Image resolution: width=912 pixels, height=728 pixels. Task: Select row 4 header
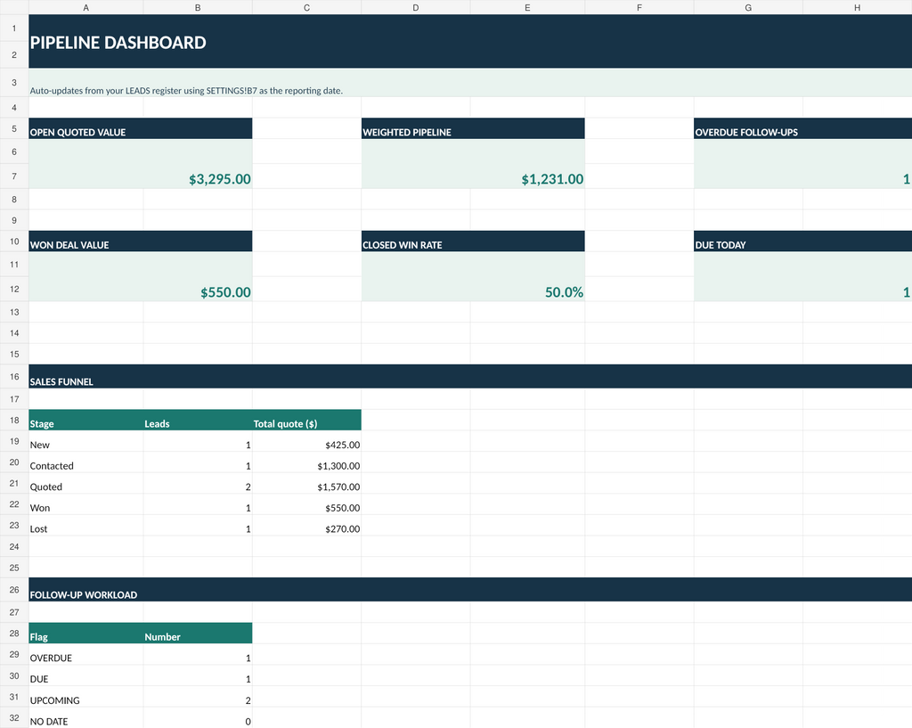[14, 108]
